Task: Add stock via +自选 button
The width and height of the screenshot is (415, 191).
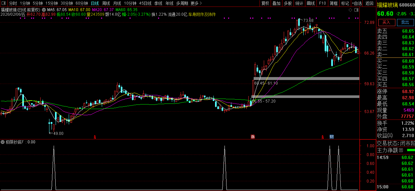Action: (x=357, y=3)
